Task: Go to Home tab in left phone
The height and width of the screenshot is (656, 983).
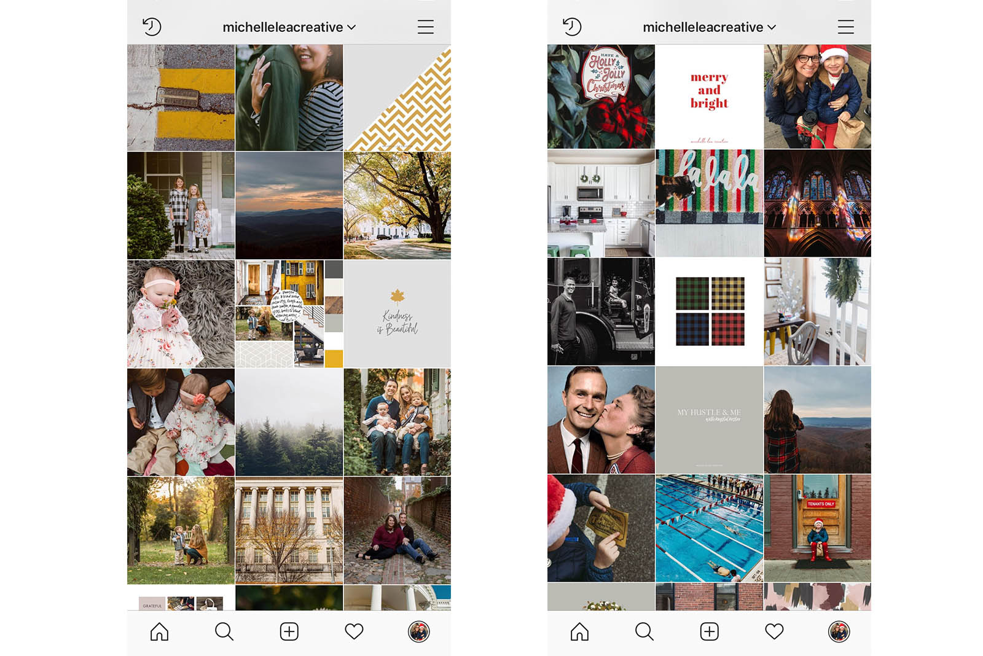Action: tap(159, 631)
